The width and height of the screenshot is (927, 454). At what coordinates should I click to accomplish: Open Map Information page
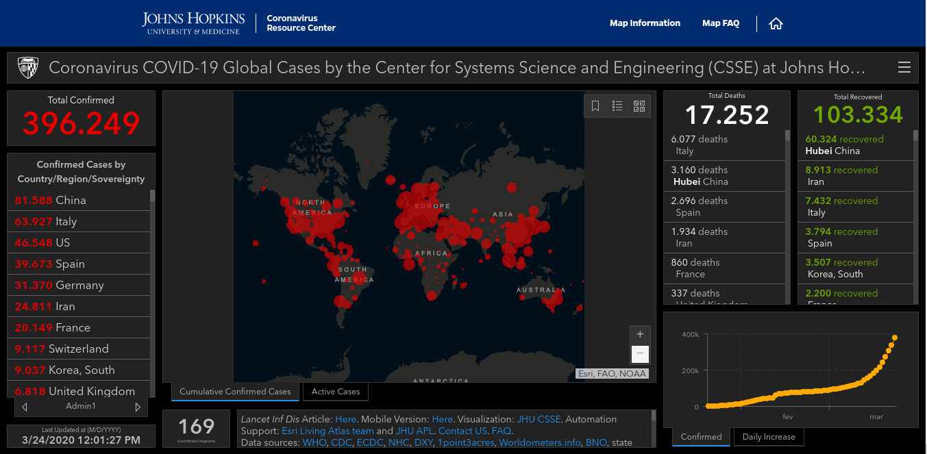645,23
